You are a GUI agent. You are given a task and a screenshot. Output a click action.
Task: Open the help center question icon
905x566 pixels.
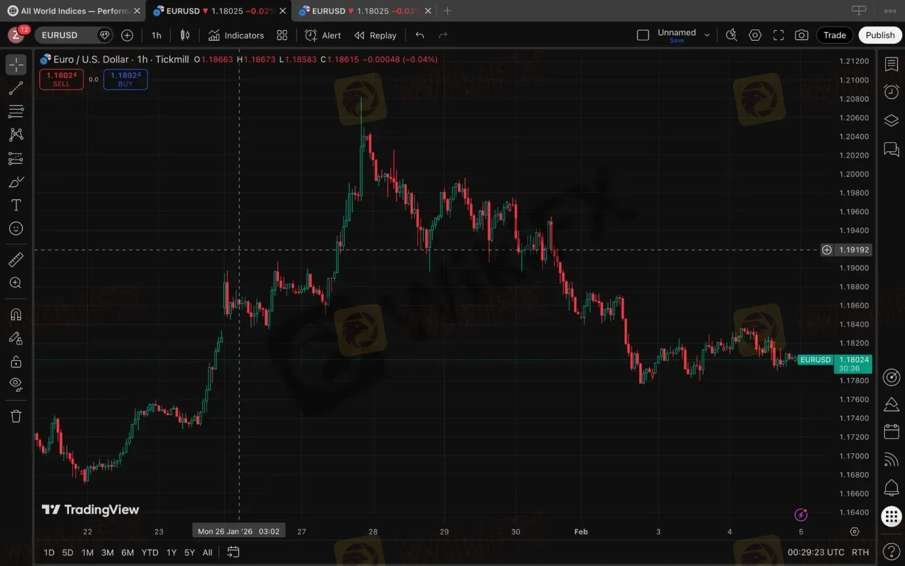891,551
